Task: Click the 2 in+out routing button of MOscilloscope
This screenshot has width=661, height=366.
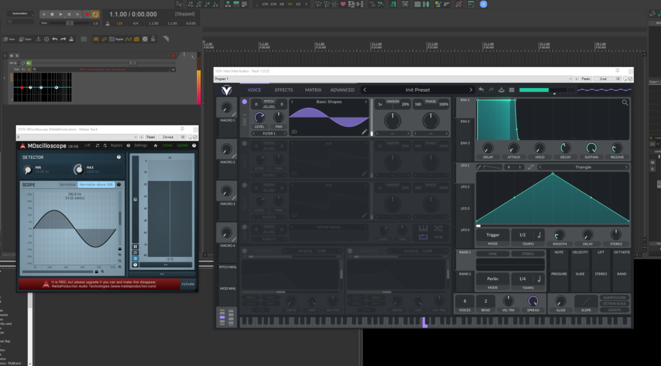Action: pyautogui.click(x=168, y=137)
